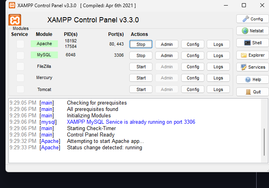Image resolution: width=269 pixels, height=188 pixels.
Task: Open the Help button
Action: click(x=253, y=79)
